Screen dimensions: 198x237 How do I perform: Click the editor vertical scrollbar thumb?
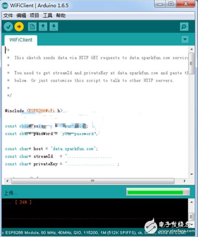coord(191,64)
